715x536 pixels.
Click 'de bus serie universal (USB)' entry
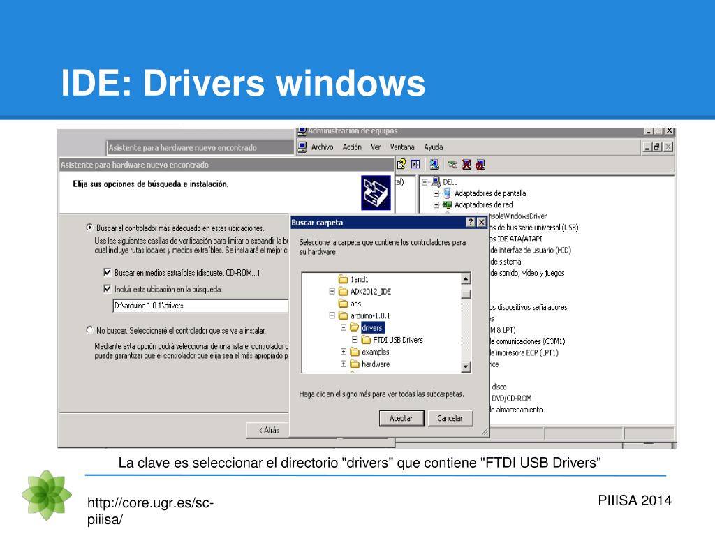pos(534,228)
